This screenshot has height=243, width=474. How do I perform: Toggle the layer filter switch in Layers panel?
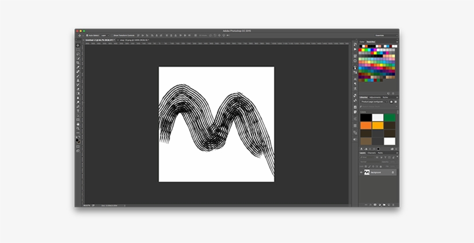[397, 157]
